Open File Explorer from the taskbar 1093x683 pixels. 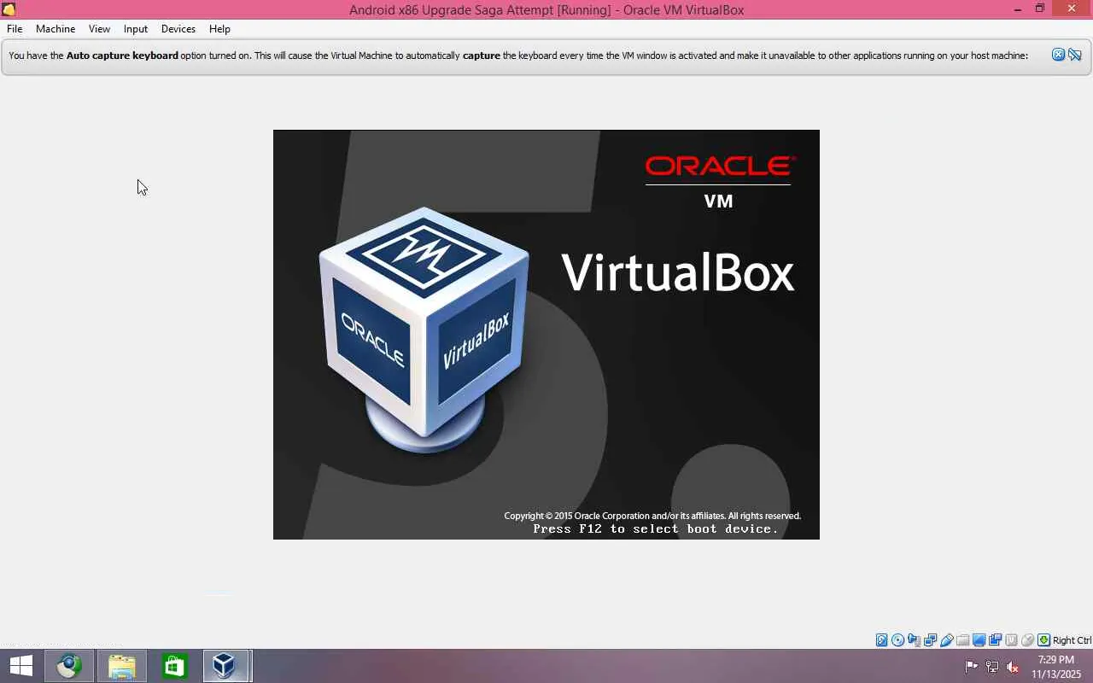121,666
